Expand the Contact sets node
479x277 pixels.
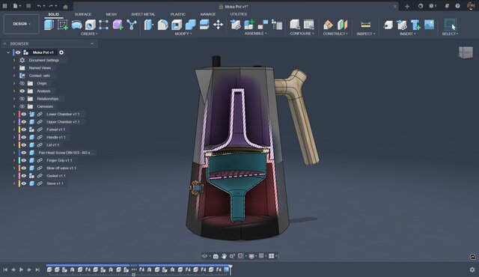(14, 76)
